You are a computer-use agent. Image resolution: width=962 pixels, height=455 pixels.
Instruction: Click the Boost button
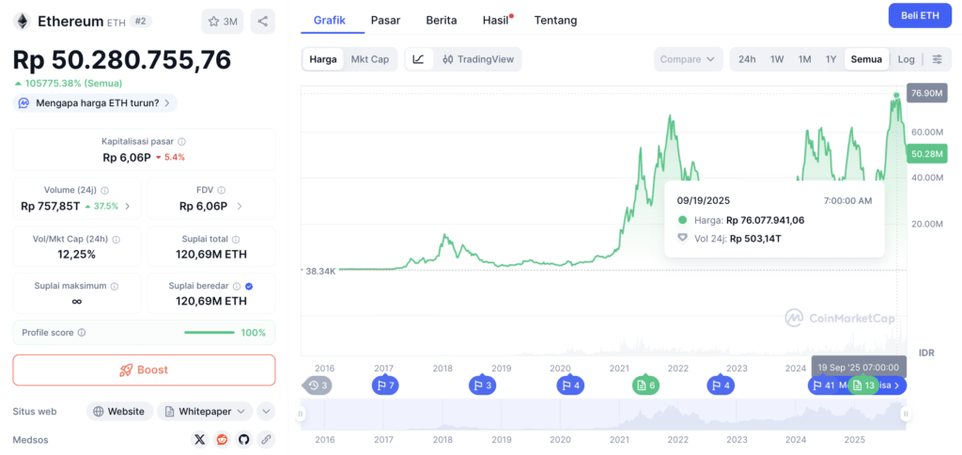[144, 370]
